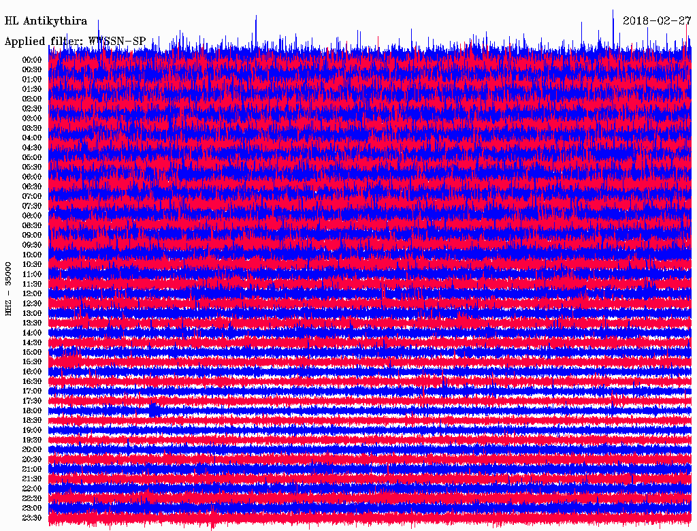Click the HL Antikythira station title

point(46,21)
